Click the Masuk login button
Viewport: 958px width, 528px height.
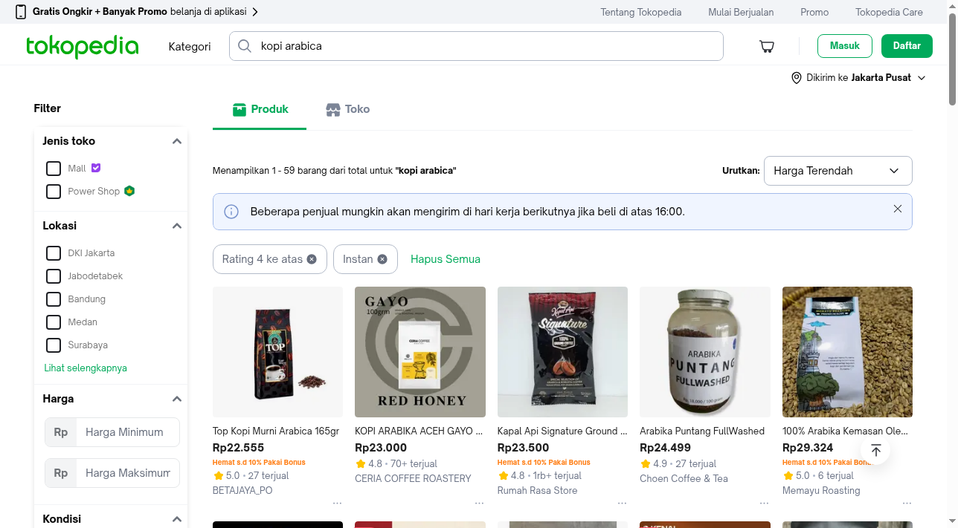(x=845, y=46)
